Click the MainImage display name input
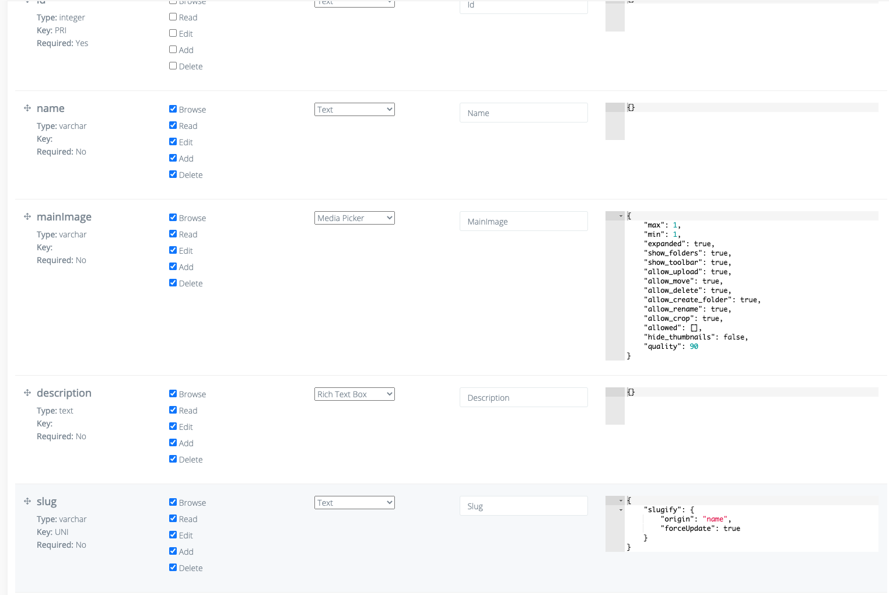889x595 pixels. click(523, 221)
